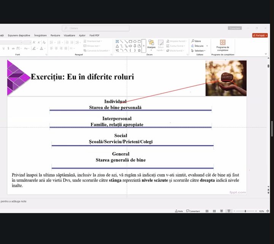The height and width of the screenshot is (244, 274).
Task: Start slideshow from status bar
Action: click(x=228, y=211)
